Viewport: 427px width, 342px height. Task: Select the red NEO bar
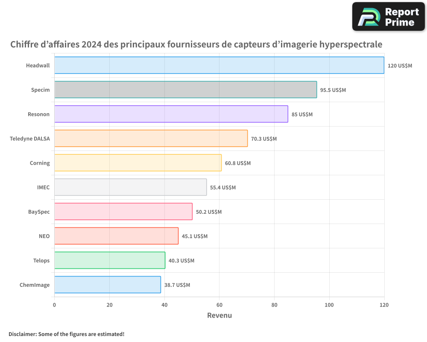116,236
